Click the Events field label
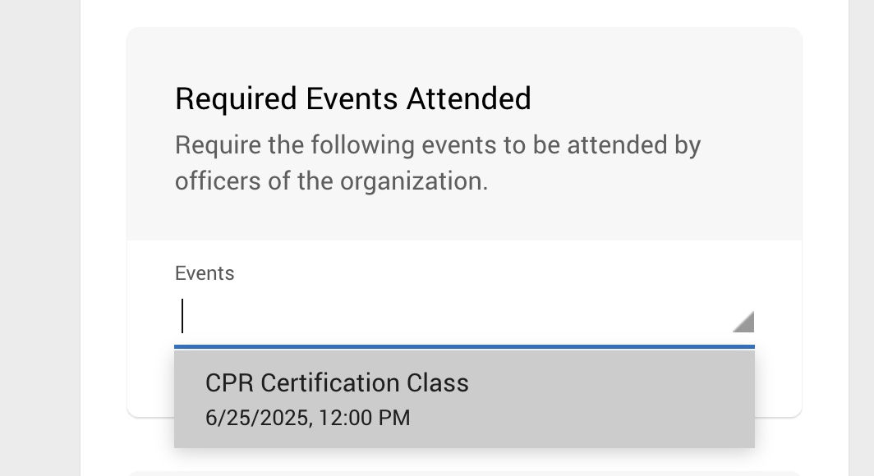 205,273
